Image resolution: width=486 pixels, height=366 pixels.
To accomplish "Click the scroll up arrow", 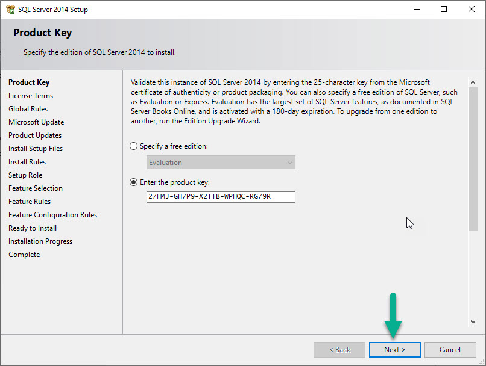I will point(473,82).
